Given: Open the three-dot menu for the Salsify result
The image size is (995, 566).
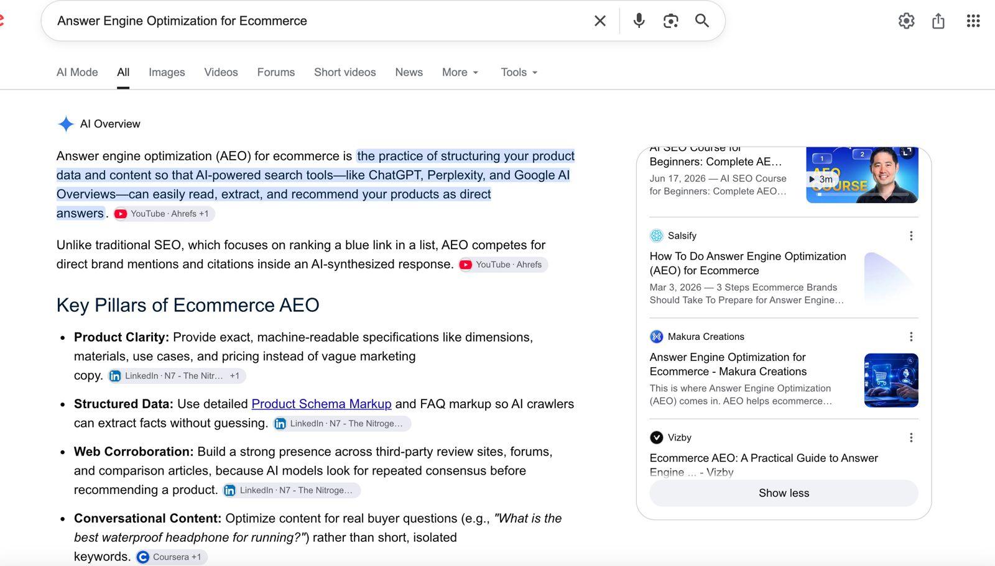Looking at the screenshot, I should coord(911,236).
